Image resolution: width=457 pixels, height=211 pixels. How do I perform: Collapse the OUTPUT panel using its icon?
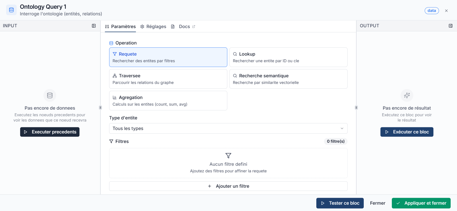tap(450, 26)
